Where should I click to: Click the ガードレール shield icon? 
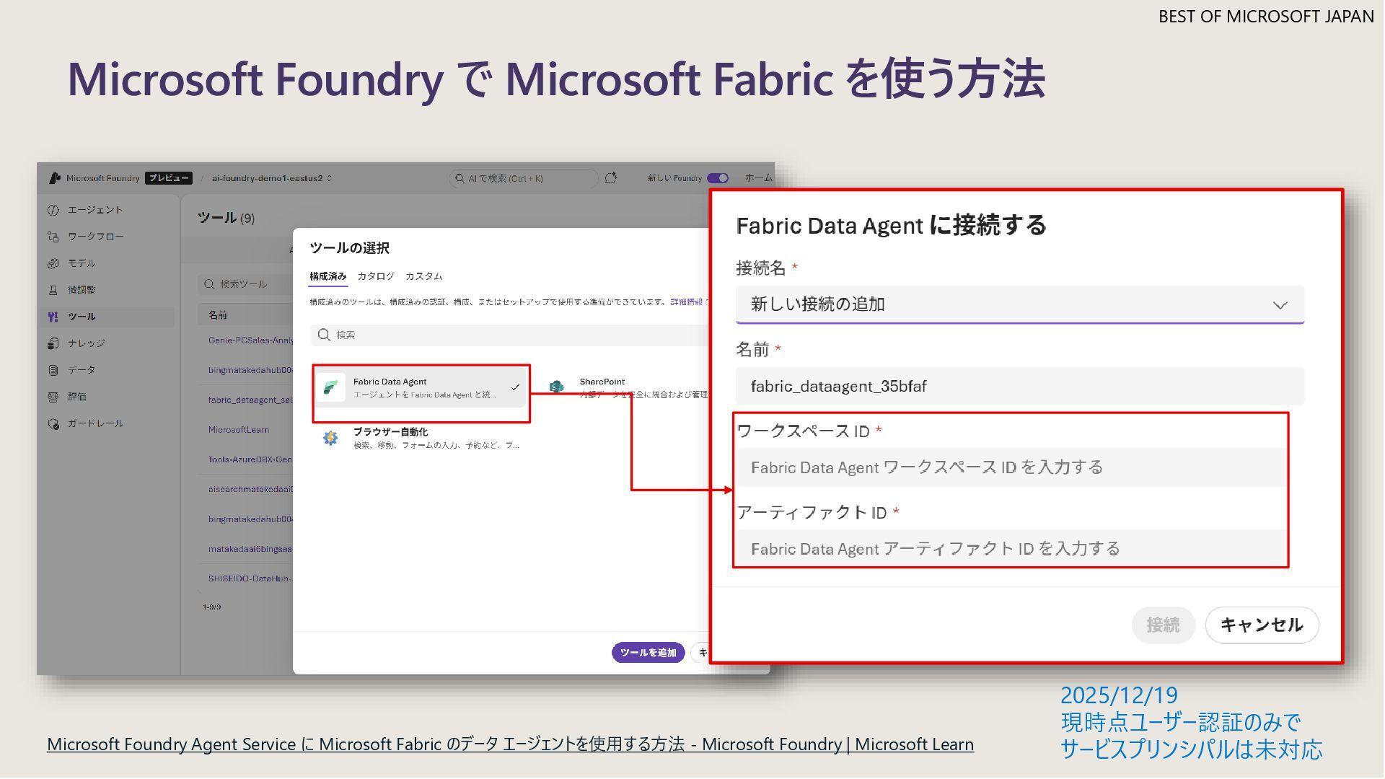[x=53, y=423]
